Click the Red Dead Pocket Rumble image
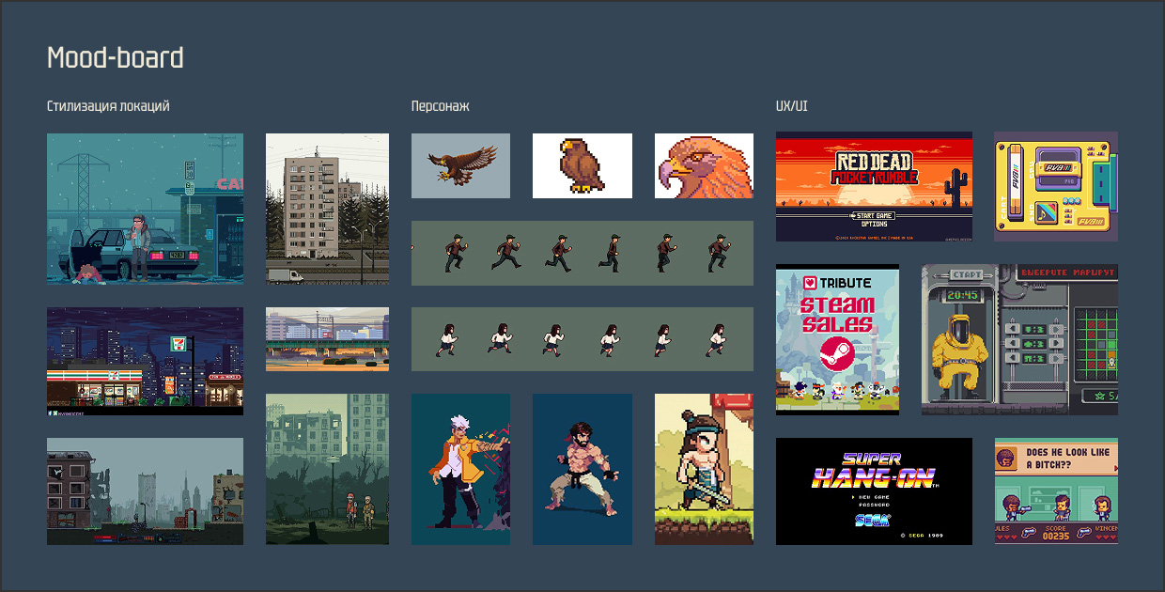The height and width of the screenshot is (592, 1165). 874,186
